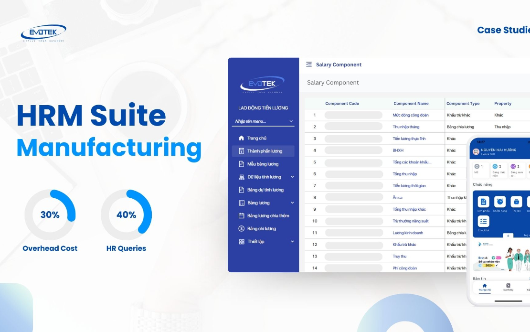
Task: Select the Tiền lương thời gian row name
Action: 409,186
